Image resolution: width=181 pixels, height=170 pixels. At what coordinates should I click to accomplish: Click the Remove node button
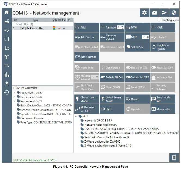pos(108,27)
